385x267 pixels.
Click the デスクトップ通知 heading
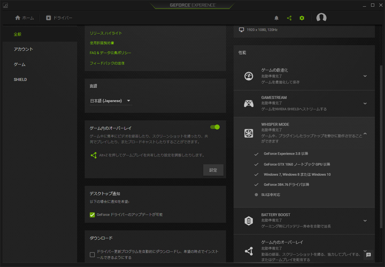coord(105,194)
